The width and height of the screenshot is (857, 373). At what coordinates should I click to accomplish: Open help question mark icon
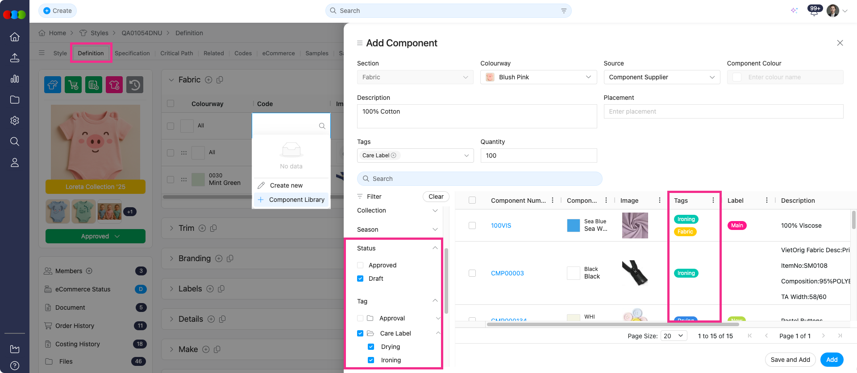click(15, 366)
